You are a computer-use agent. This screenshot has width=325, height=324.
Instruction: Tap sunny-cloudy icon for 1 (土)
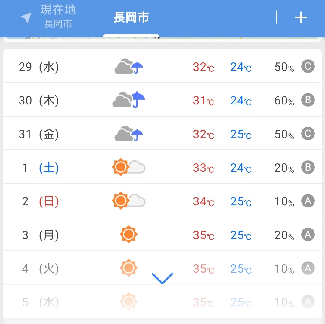coord(129,167)
